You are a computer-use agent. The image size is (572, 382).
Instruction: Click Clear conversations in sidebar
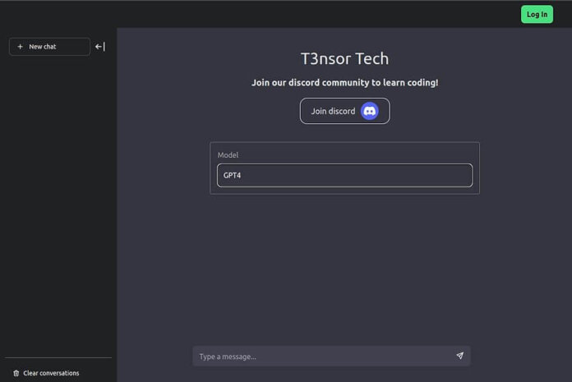pyautogui.click(x=46, y=373)
